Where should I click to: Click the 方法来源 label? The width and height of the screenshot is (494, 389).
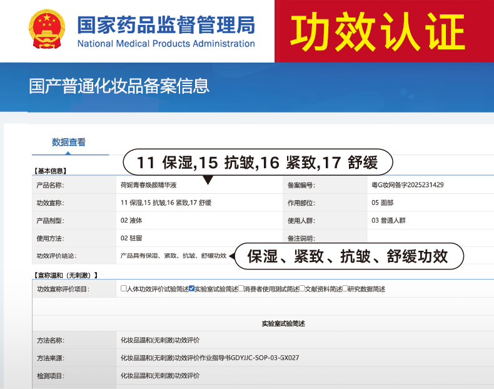tap(51, 358)
